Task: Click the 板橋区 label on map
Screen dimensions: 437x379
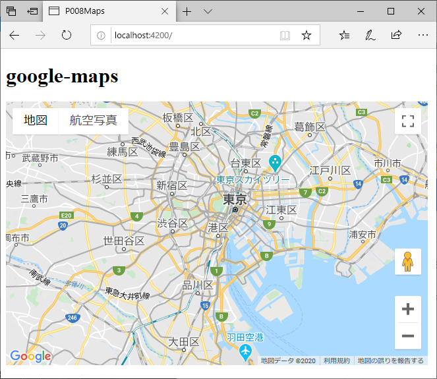Action: [178, 118]
